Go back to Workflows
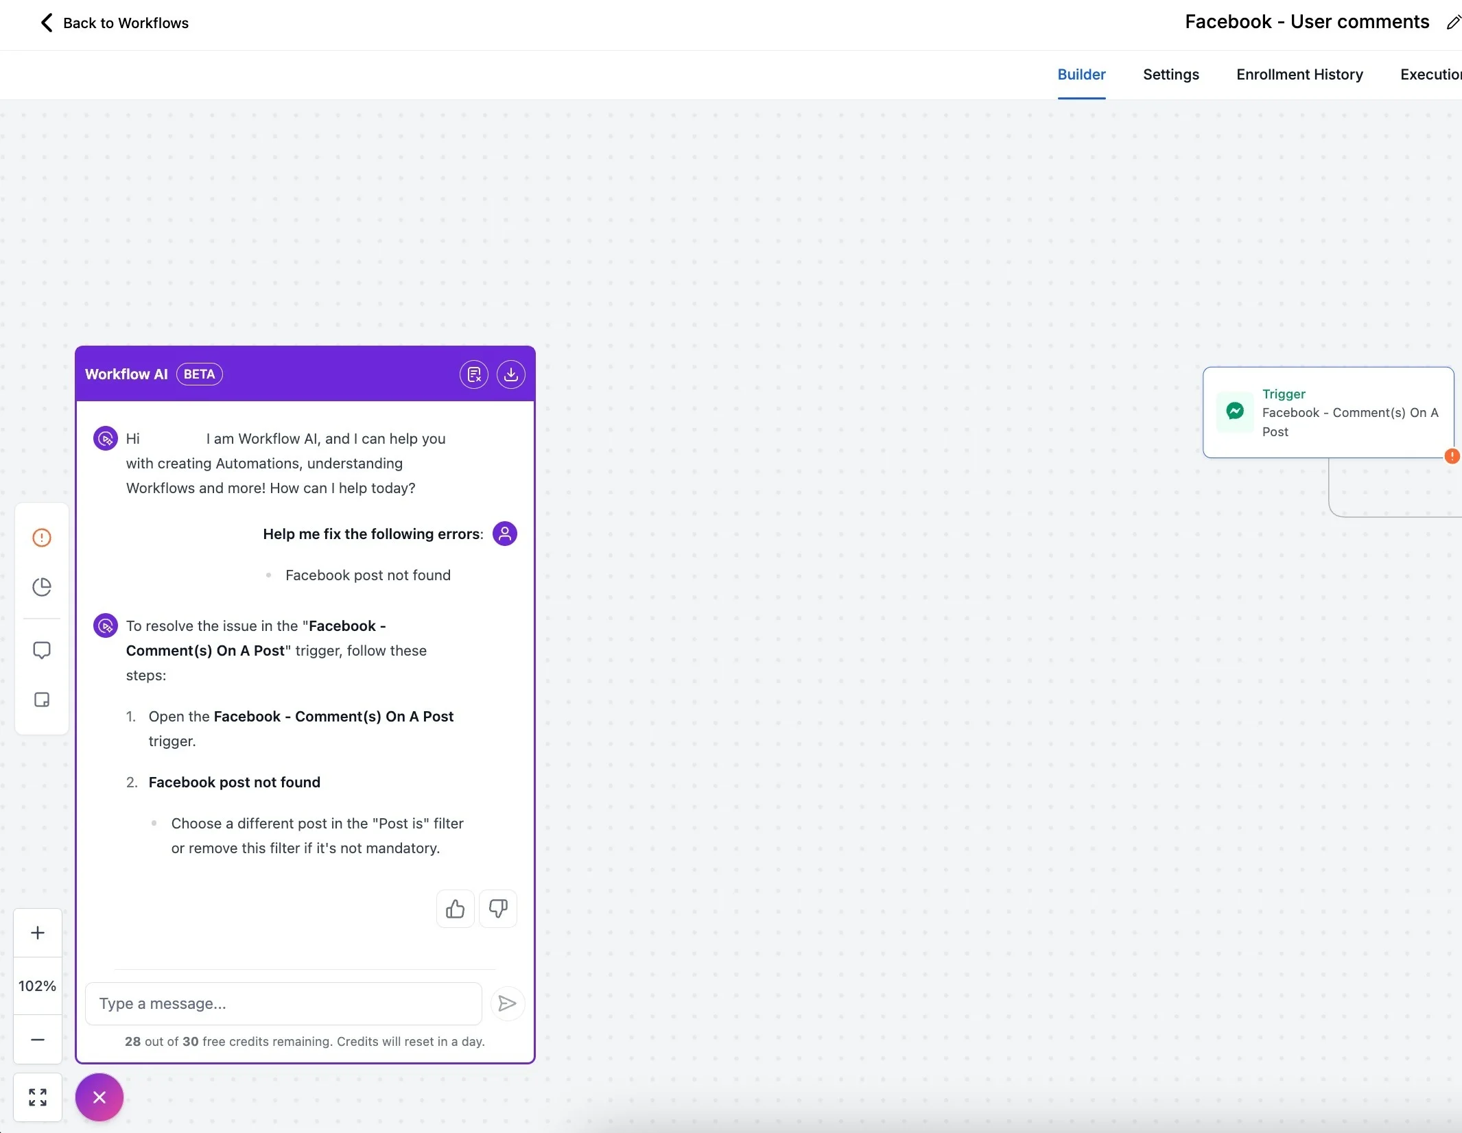Viewport: 1462px width, 1133px height. point(114,23)
